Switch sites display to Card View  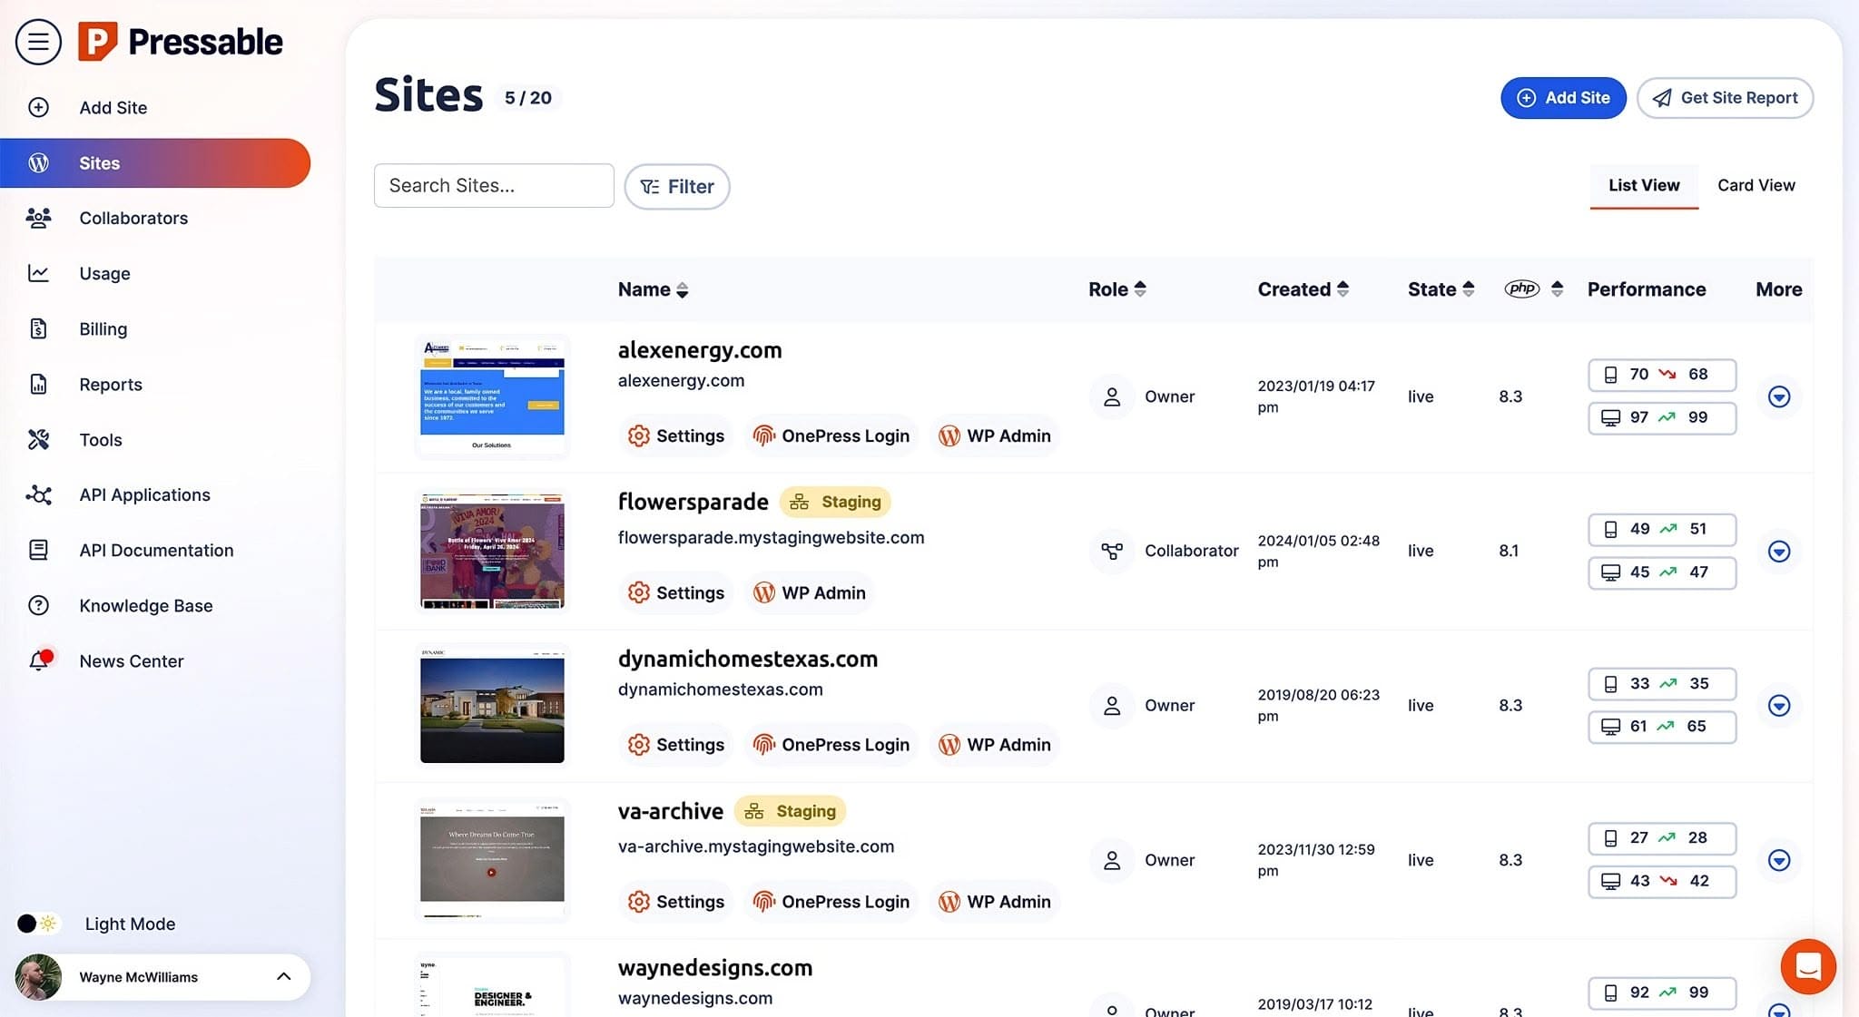(x=1755, y=184)
